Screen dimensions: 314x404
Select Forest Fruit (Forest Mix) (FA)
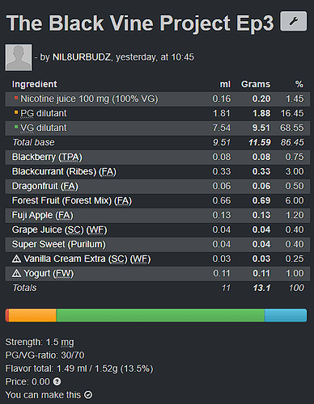(72, 200)
